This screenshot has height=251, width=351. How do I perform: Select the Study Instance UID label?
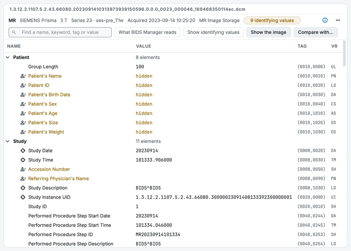click(x=49, y=197)
